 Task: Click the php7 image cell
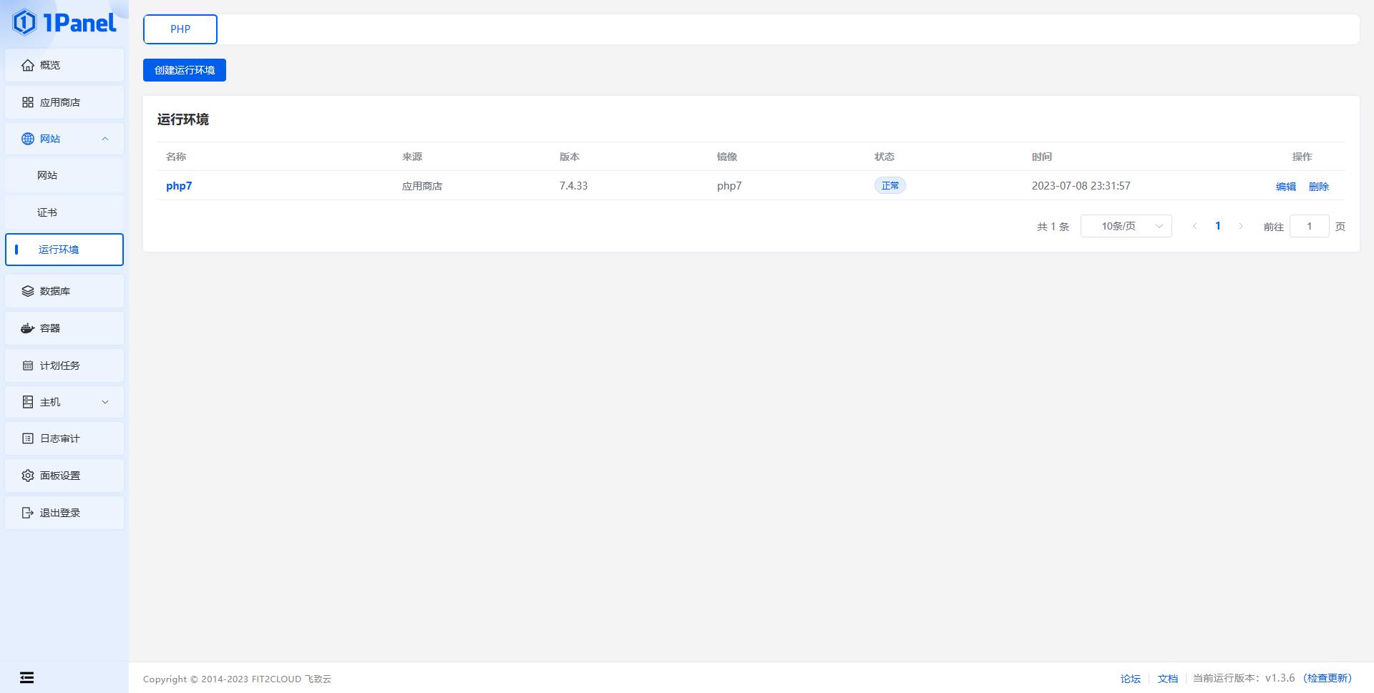(x=729, y=186)
